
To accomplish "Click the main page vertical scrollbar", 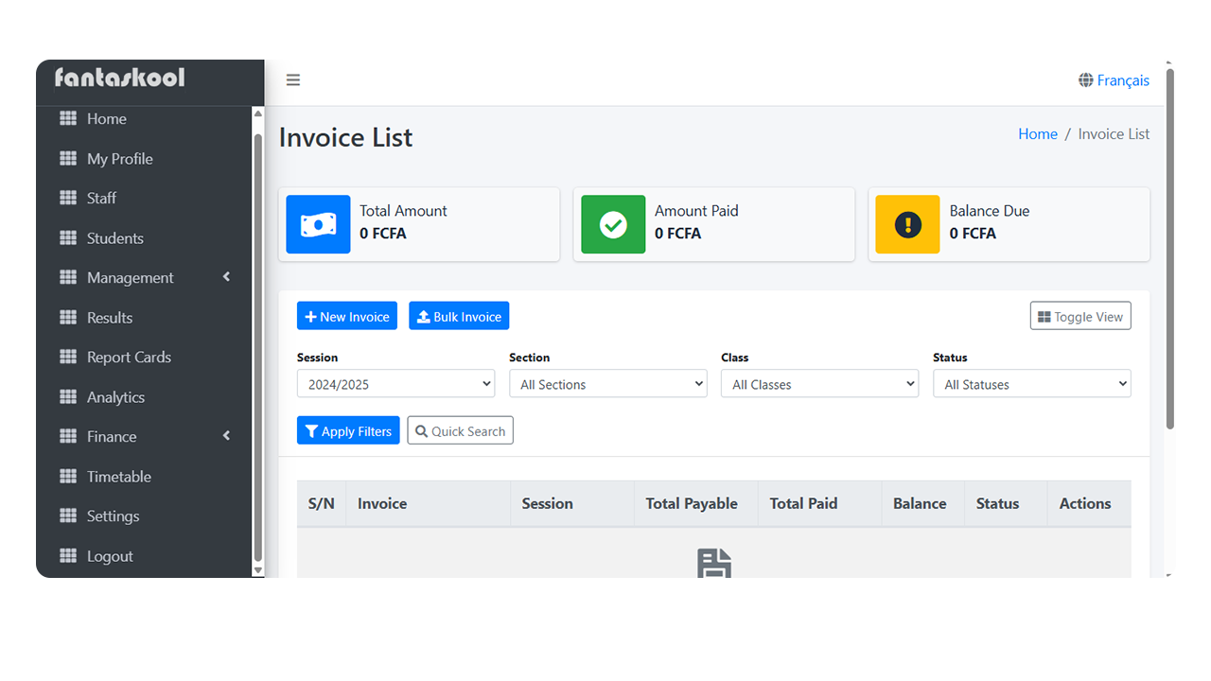I will pyautogui.click(x=1170, y=248).
